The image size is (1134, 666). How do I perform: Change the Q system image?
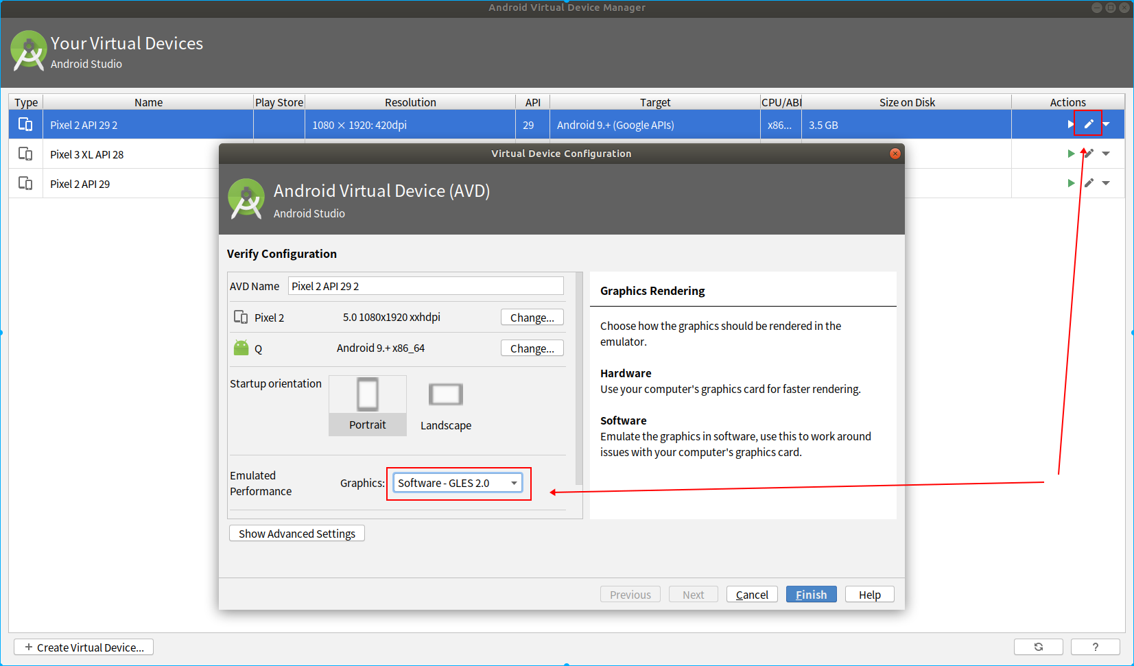[x=532, y=348]
